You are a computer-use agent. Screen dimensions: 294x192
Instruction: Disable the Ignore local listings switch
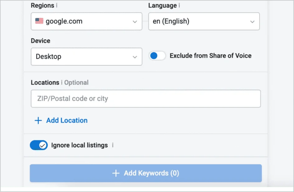[x=38, y=145]
